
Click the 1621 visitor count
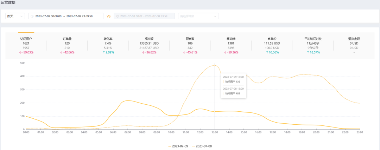26,43
